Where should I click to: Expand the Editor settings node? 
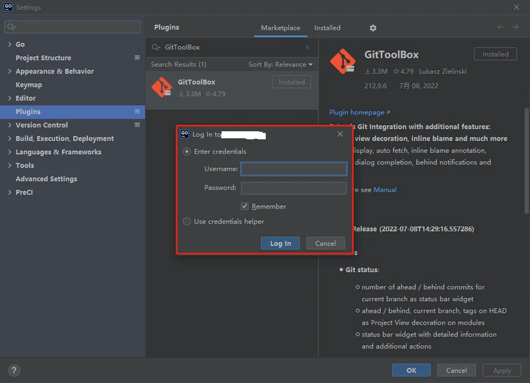9,98
